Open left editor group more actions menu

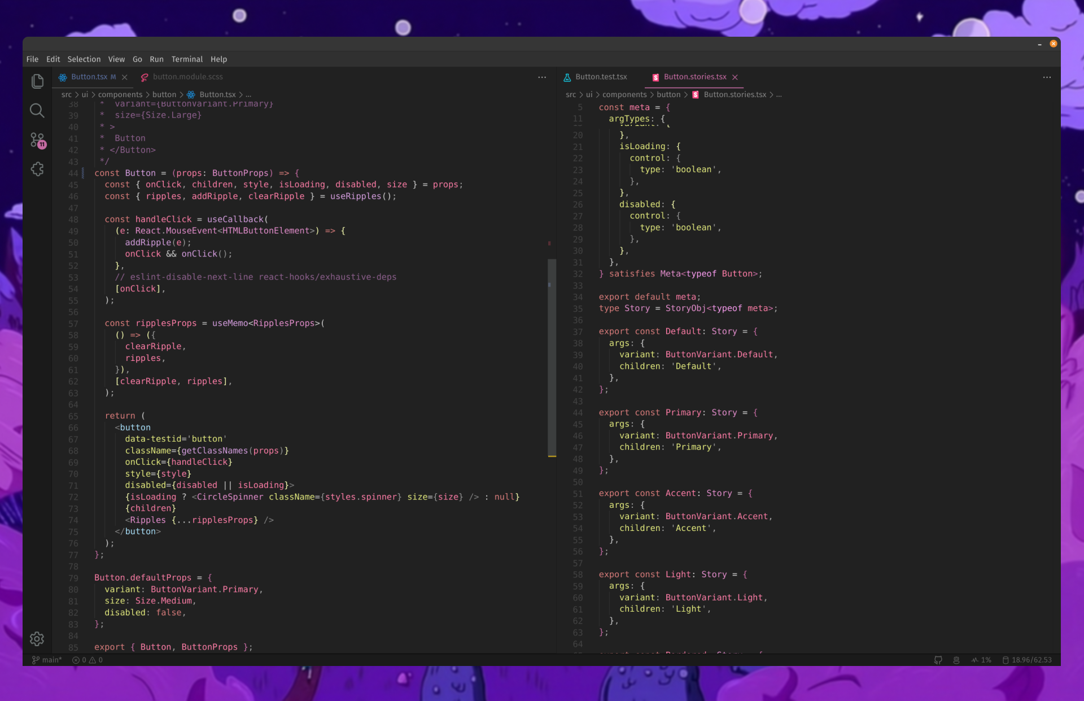click(x=542, y=77)
